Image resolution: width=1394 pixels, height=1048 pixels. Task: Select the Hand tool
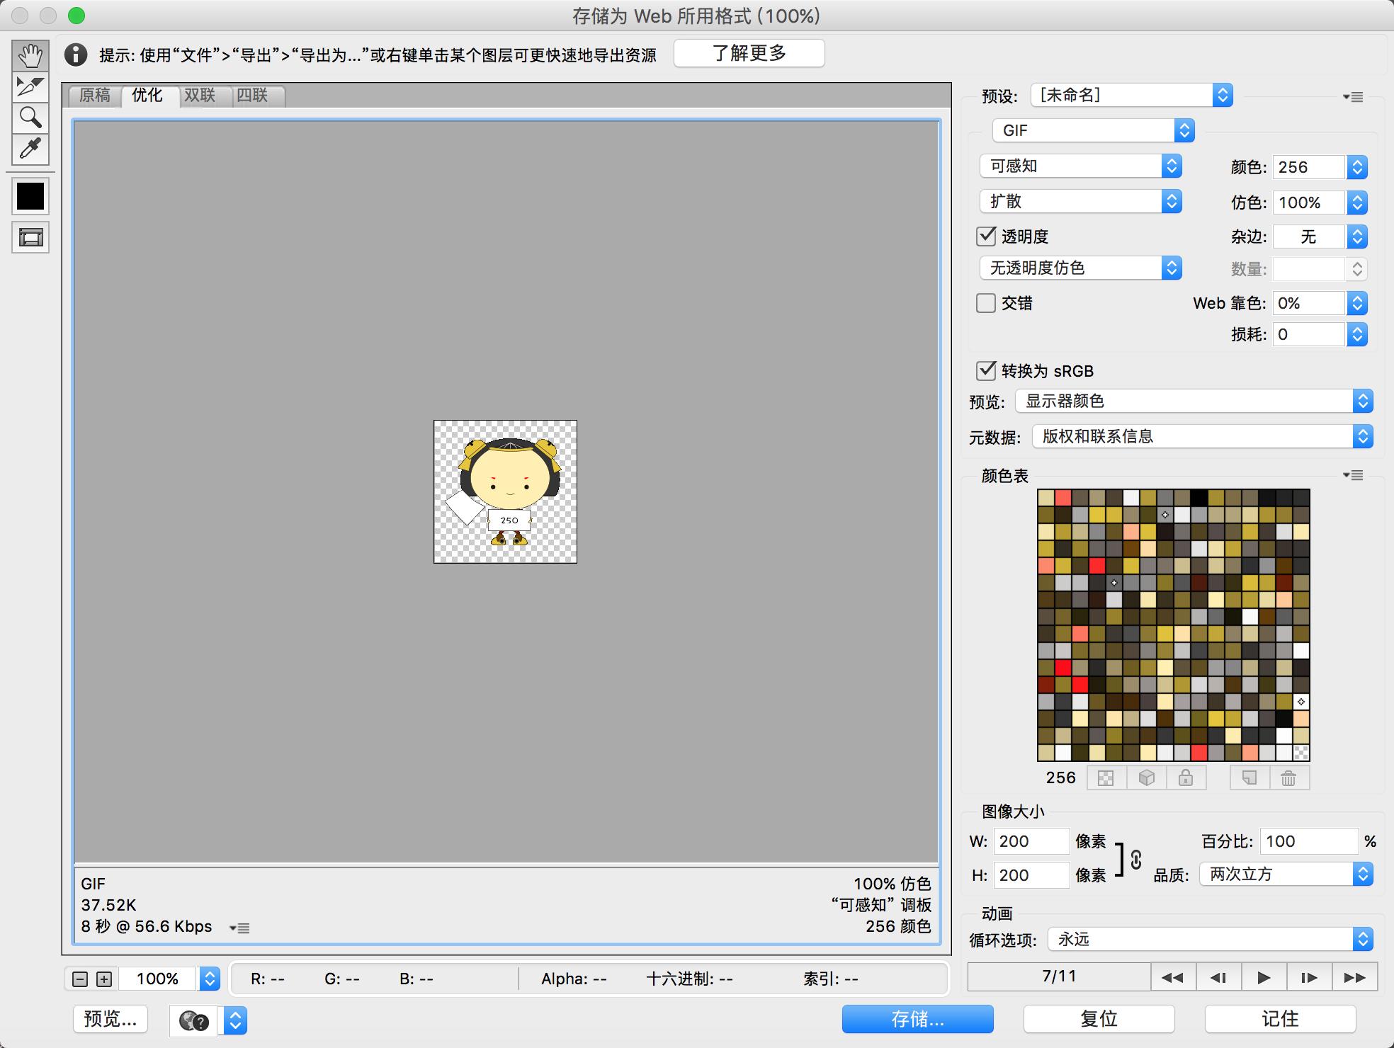[x=30, y=55]
